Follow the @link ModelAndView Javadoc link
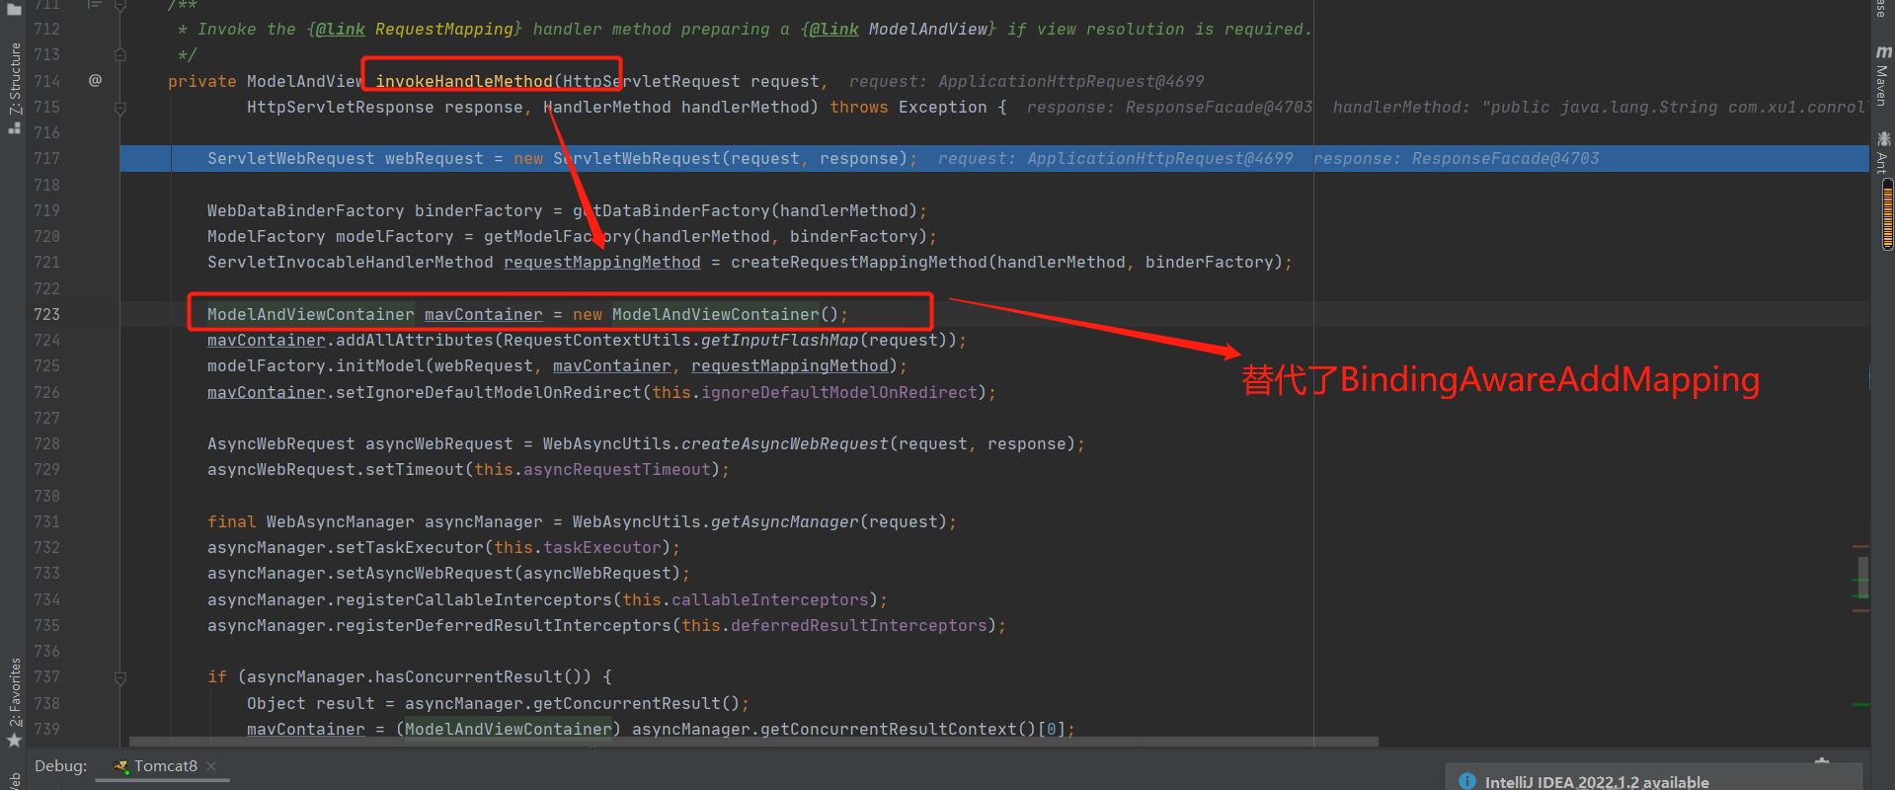The width and height of the screenshot is (1895, 790). [898, 30]
